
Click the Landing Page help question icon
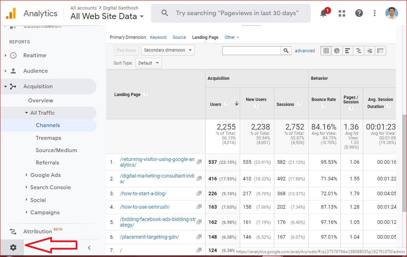click(x=146, y=94)
